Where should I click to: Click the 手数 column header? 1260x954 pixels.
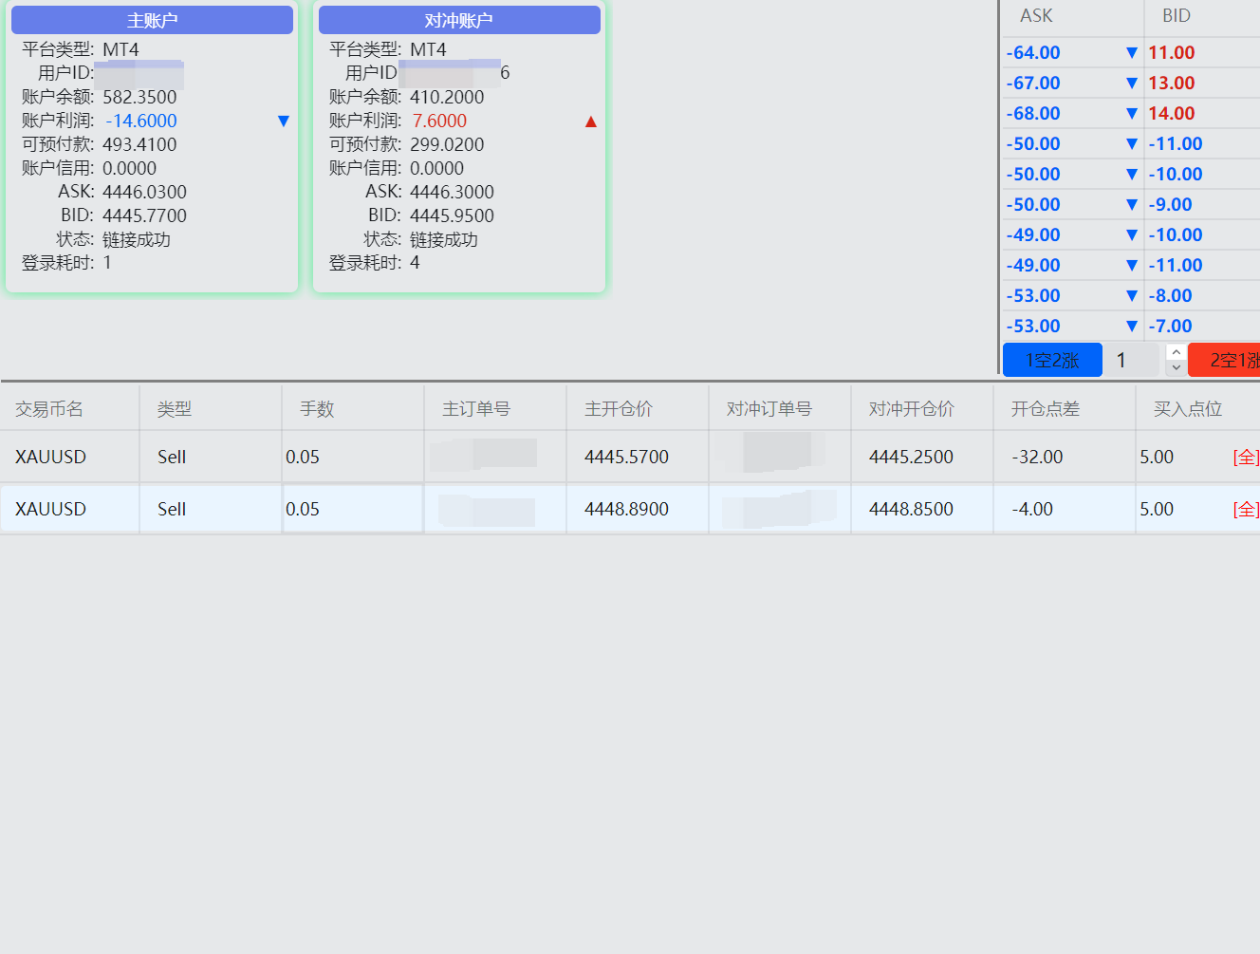click(317, 409)
